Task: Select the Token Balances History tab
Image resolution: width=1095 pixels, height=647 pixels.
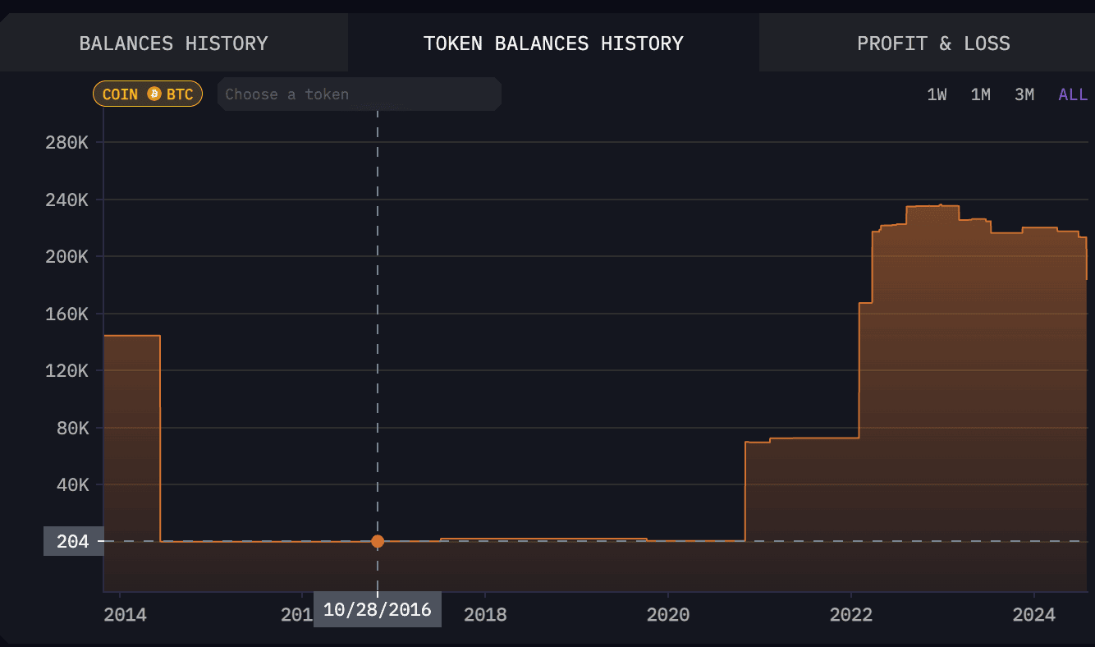Action: click(x=553, y=43)
